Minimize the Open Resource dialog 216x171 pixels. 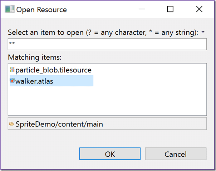click(142, 9)
